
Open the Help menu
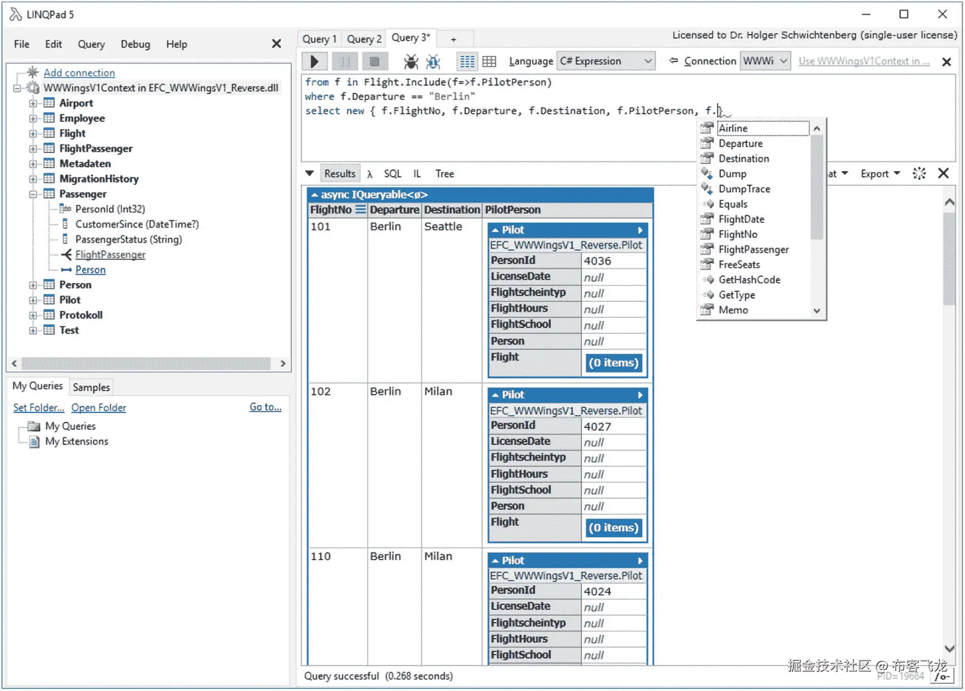pyautogui.click(x=177, y=44)
